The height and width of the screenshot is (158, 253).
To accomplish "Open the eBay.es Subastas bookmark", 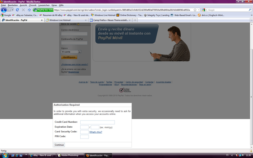I will [x=25, y=15].
